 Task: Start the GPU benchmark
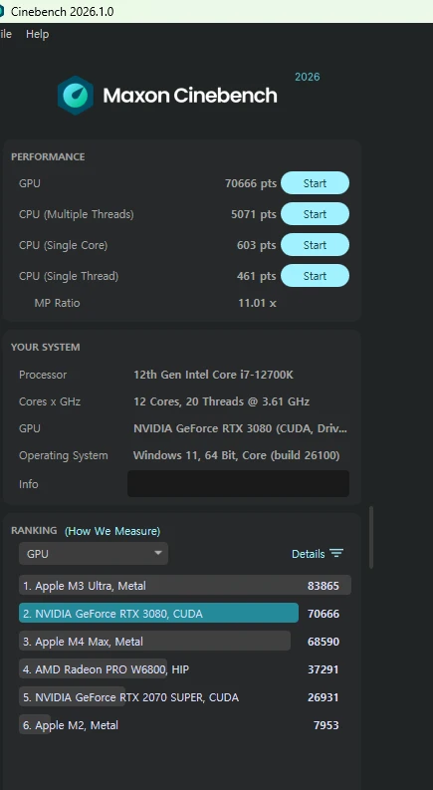click(x=315, y=183)
